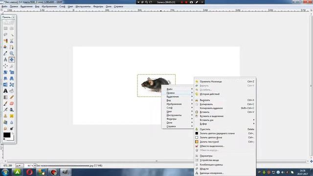313x176 pixels.
Task: Choose Копировать in the edit submenu
Action: click(225, 104)
